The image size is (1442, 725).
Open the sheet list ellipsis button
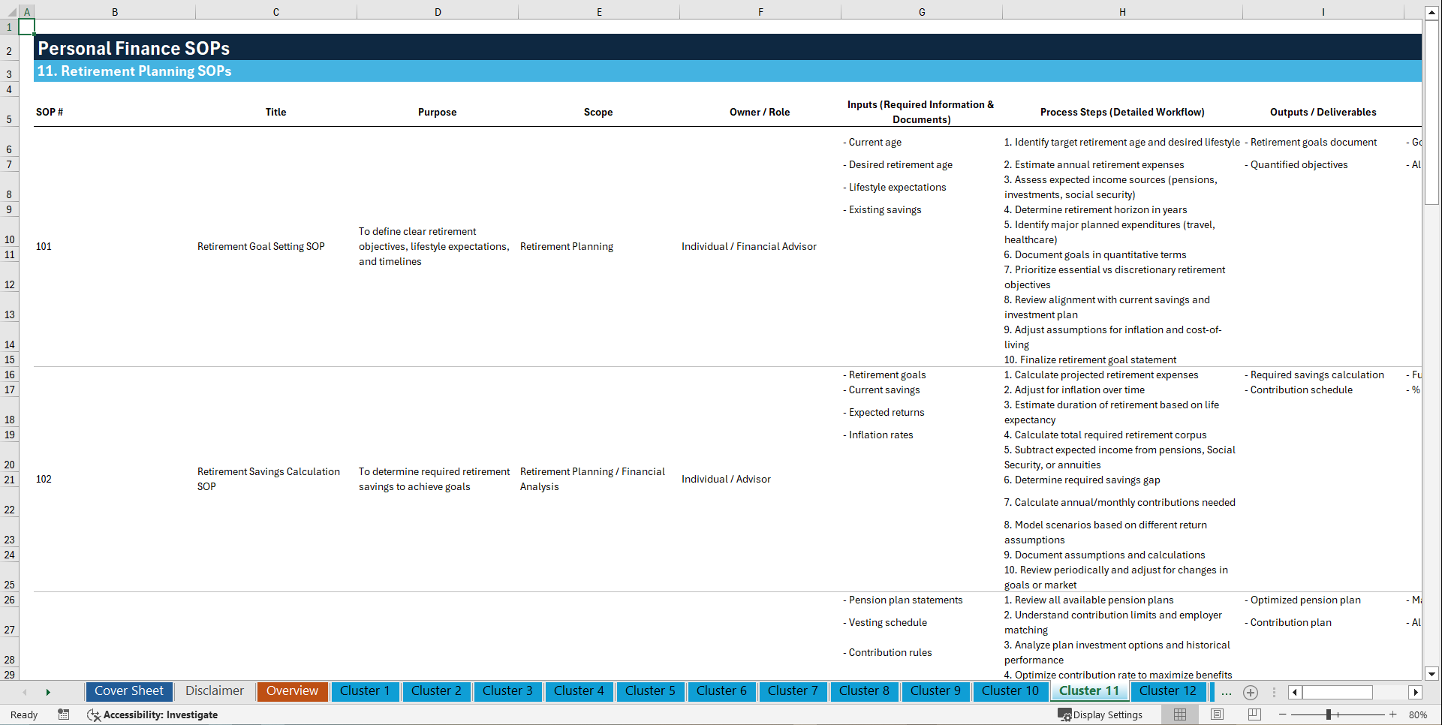1226,692
